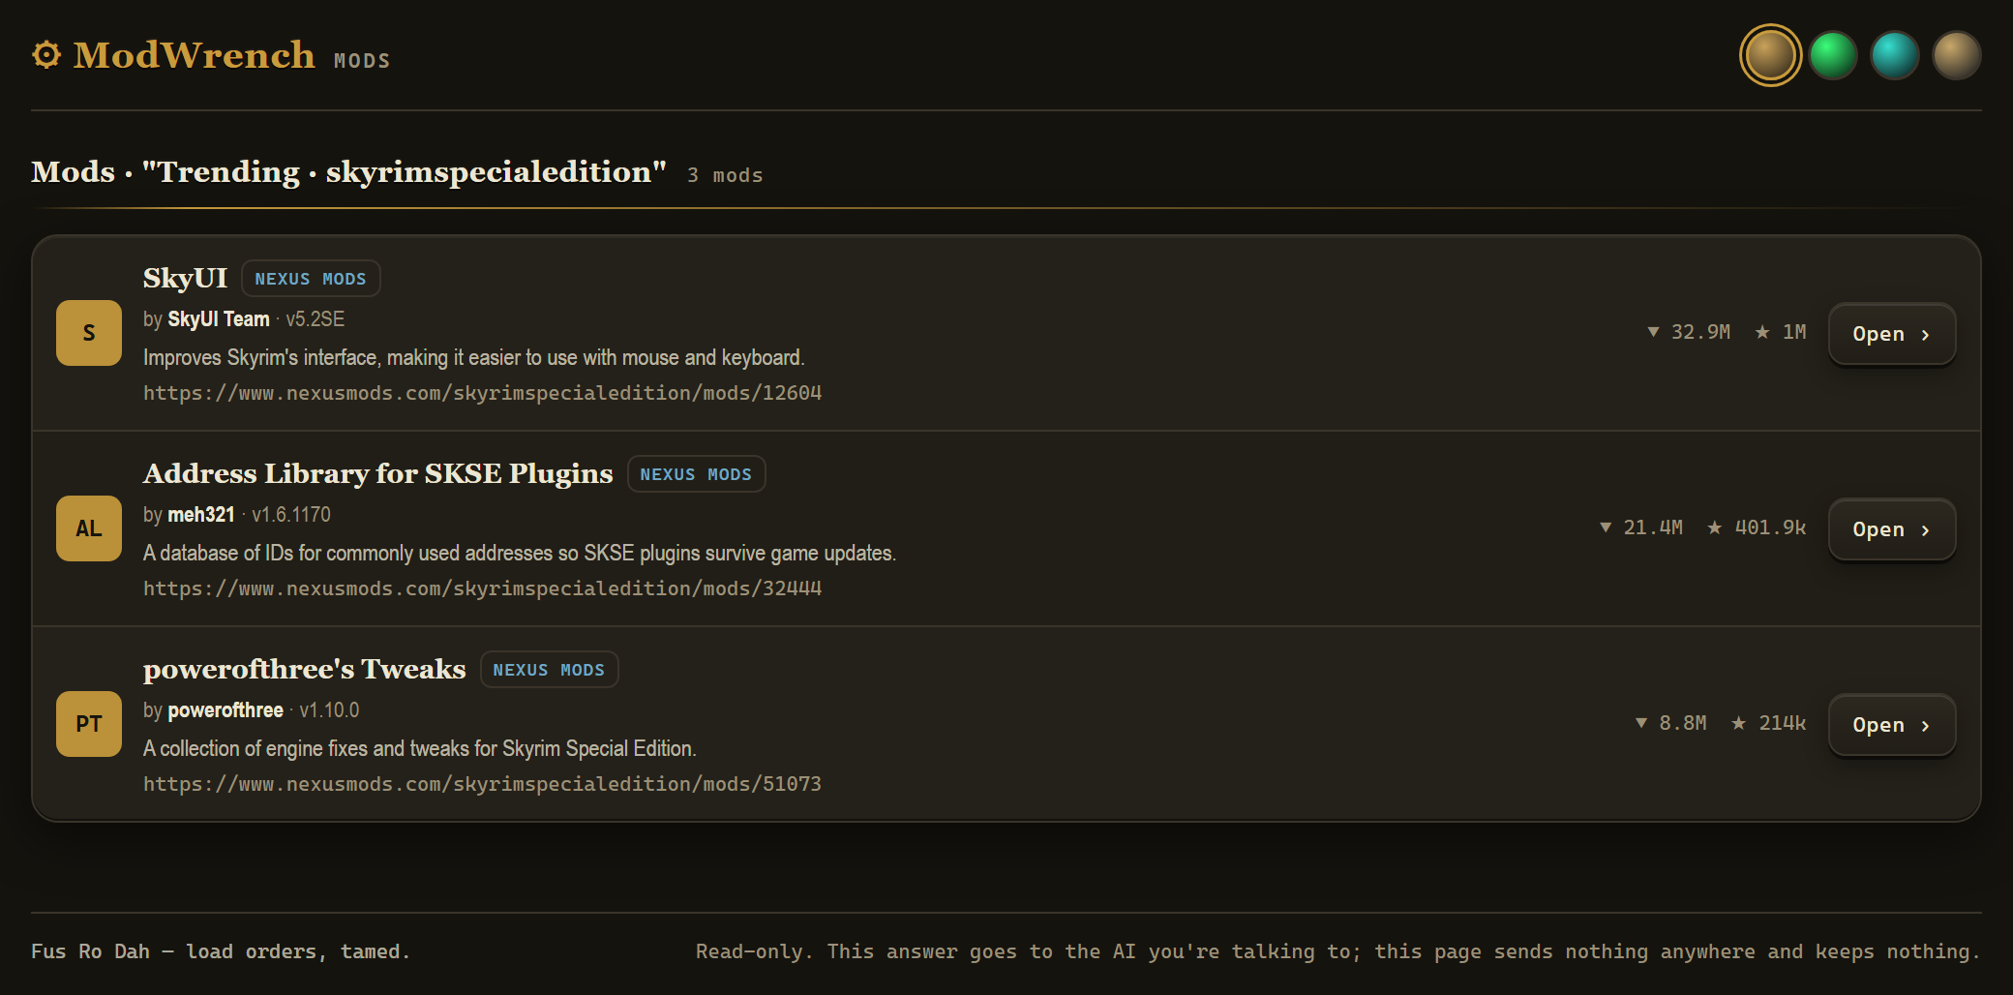This screenshot has width=2013, height=995.
Task: Click the Address Library for SKSE Plugins title
Action: (x=377, y=474)
